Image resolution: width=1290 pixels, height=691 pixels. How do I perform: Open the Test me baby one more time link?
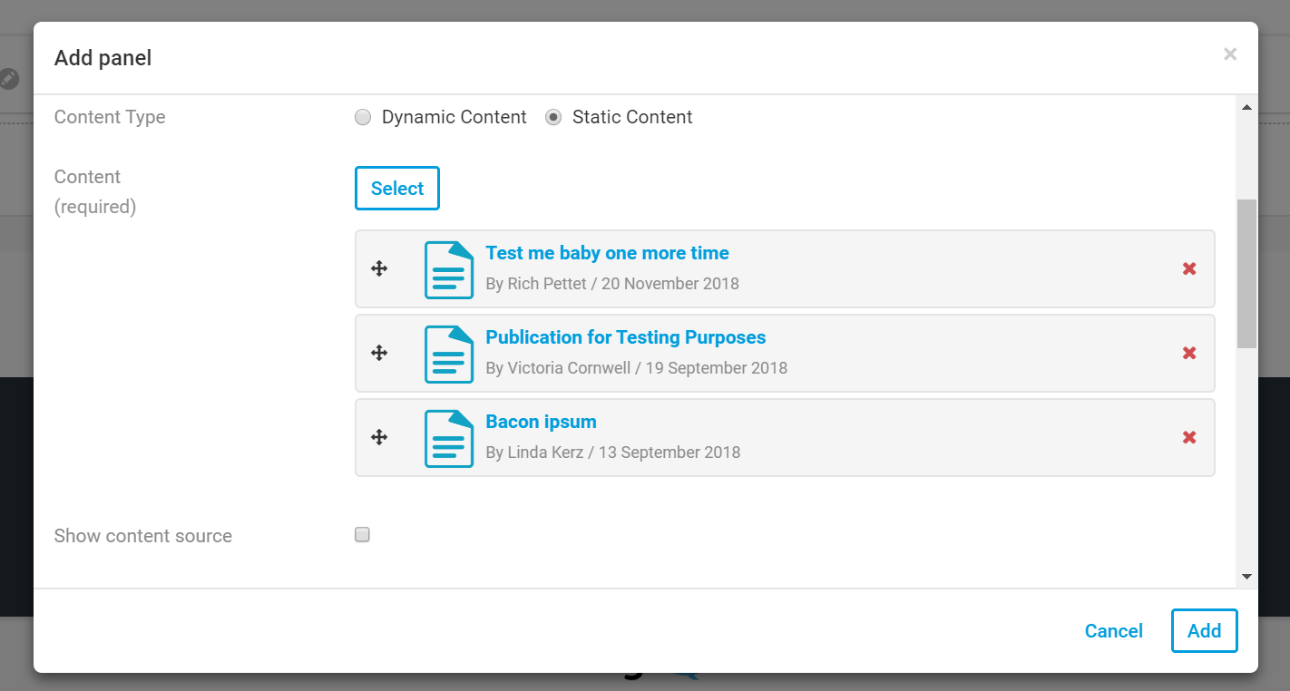tap(607, 253)
